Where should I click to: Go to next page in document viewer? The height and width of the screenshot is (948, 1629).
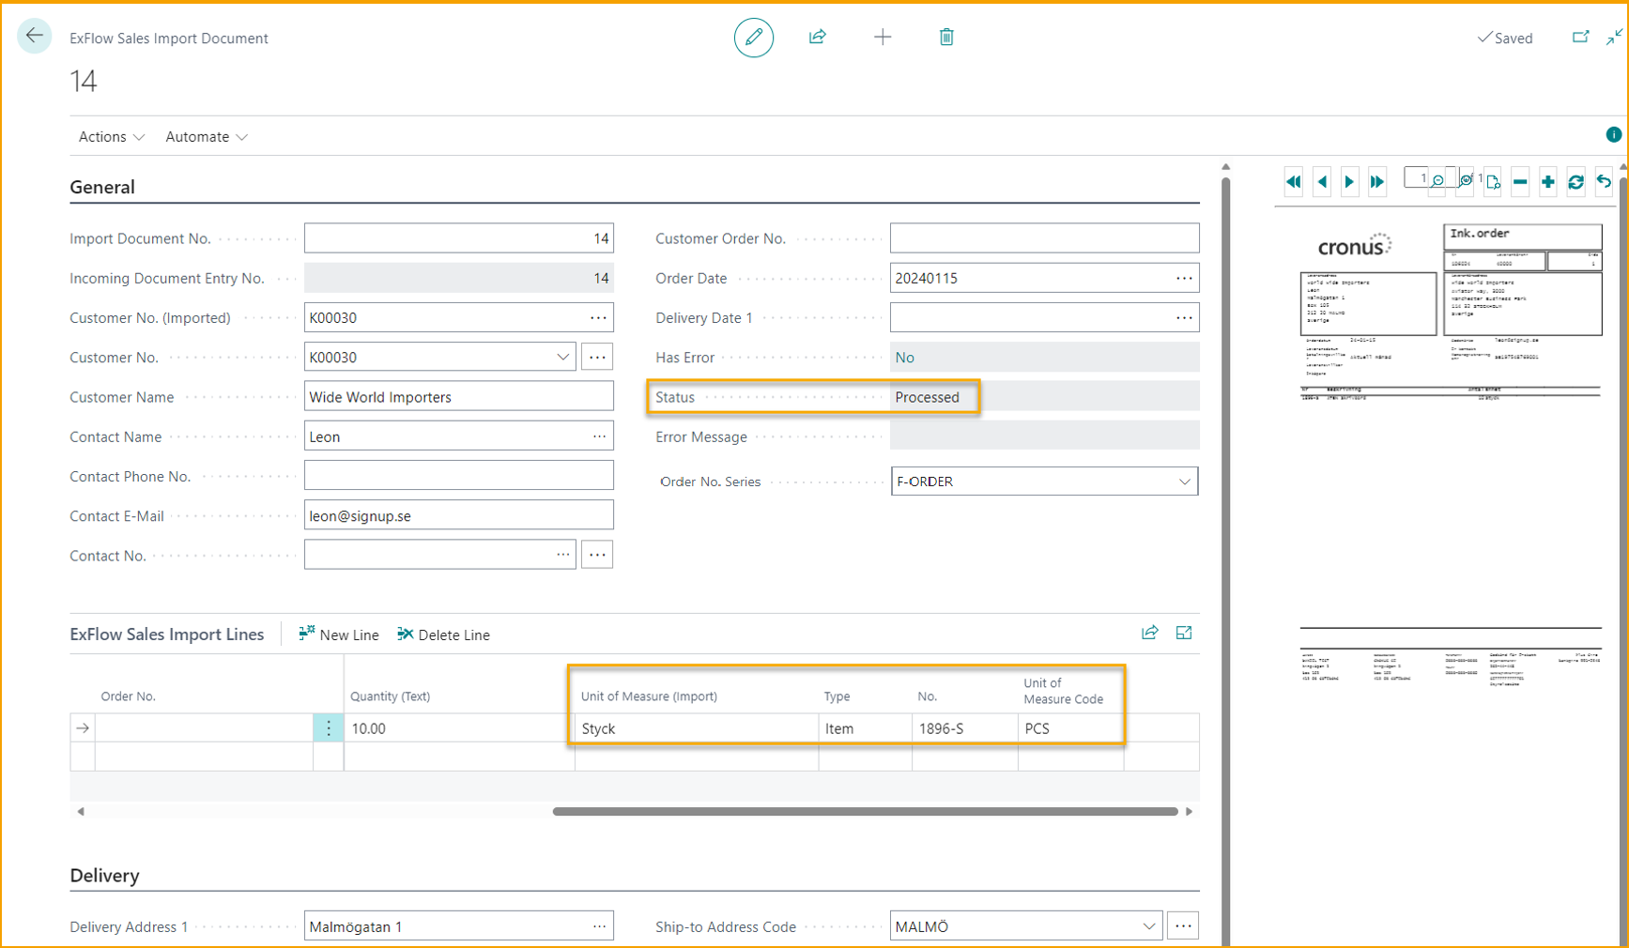coord(1349,182)
